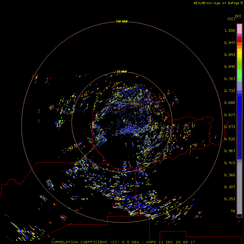Select the 100 NMI range ring label
The image size is (244, 244).
tap(122, 21)
